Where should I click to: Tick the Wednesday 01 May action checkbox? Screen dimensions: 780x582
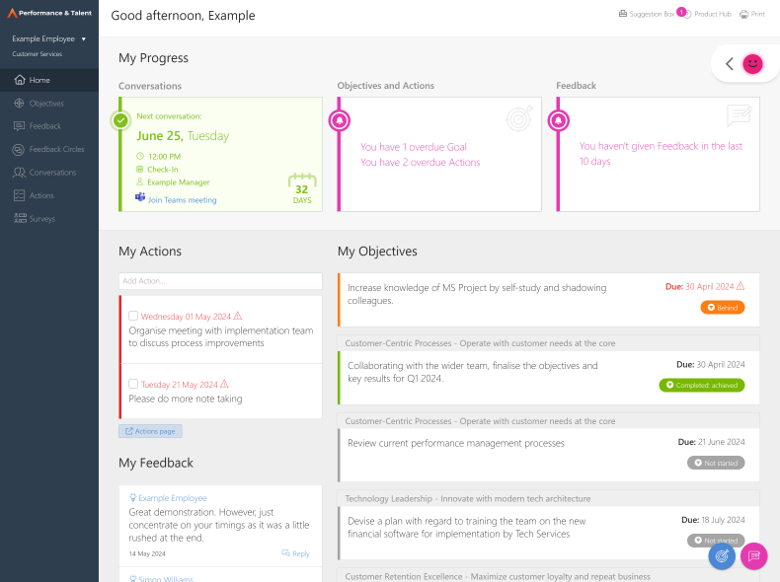point(133,317)
